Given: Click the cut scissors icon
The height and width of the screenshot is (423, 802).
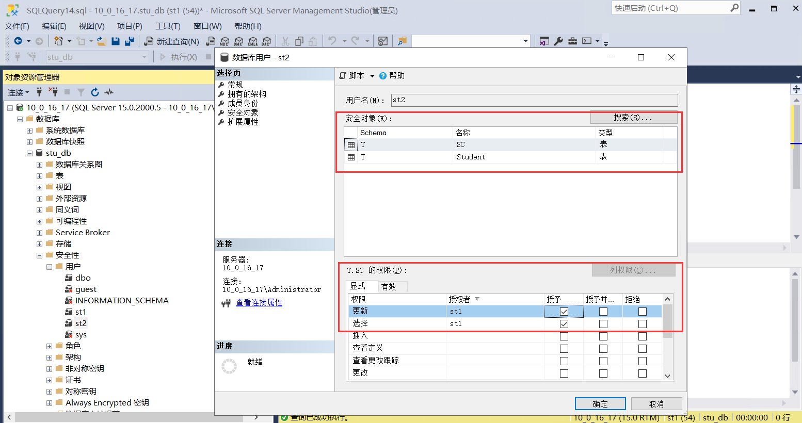Looking at the screenshot, I should click(285, 41).
